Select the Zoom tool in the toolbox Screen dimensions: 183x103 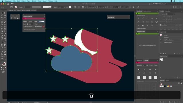click(x=5, y=59)
